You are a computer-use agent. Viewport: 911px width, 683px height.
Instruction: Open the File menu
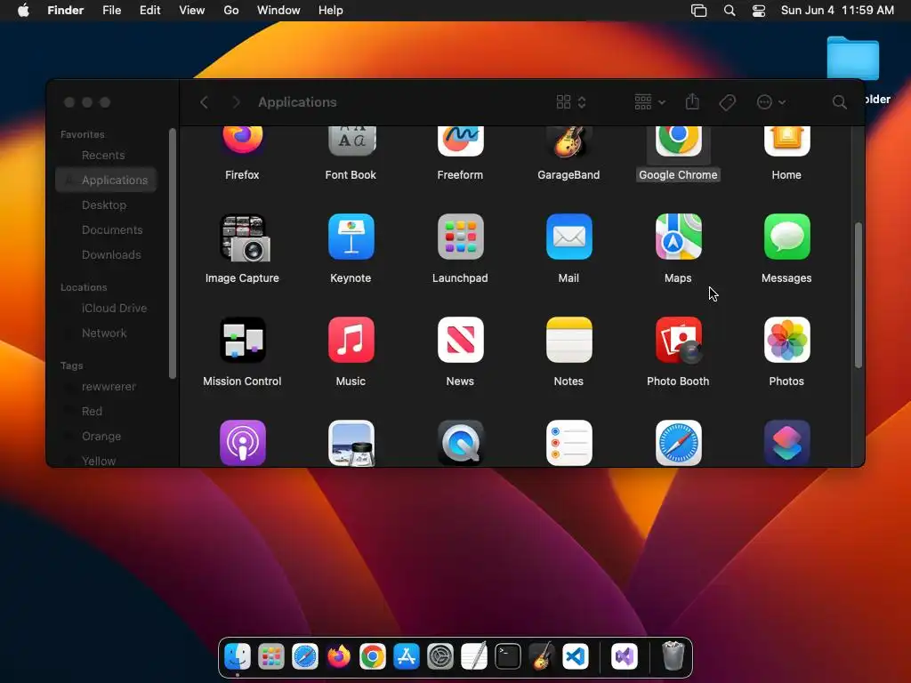point(111,11)
